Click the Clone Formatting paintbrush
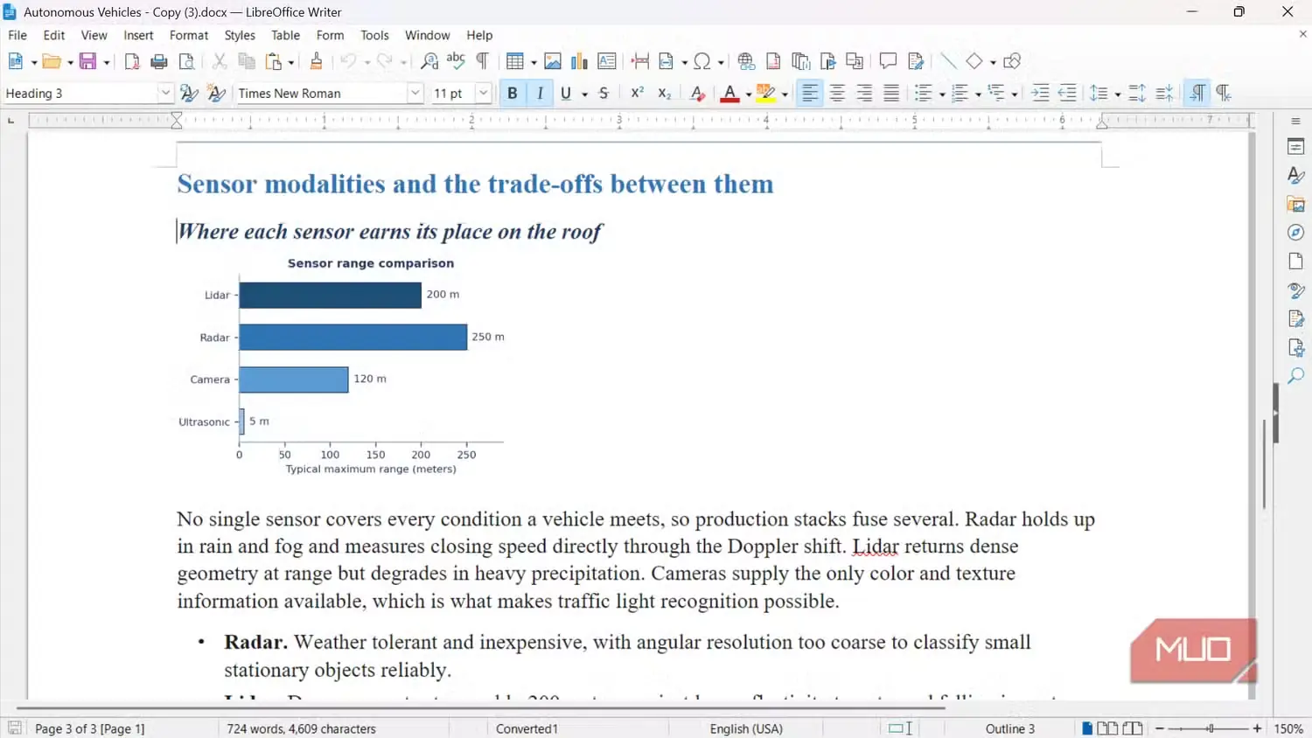 tap(317, 61)
